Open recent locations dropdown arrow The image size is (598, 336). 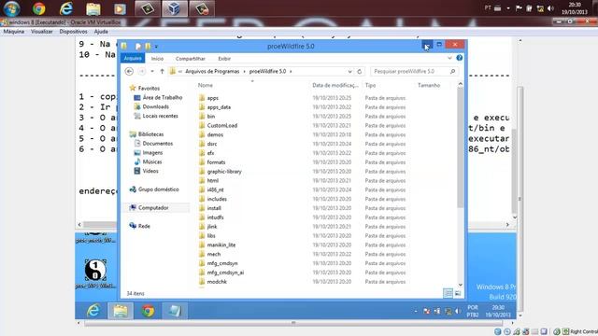click(x=152, y=71)
